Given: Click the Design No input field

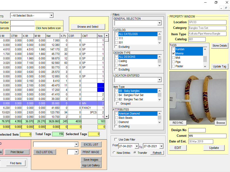Looking at the screenshot, I should [x=197, y=130].
